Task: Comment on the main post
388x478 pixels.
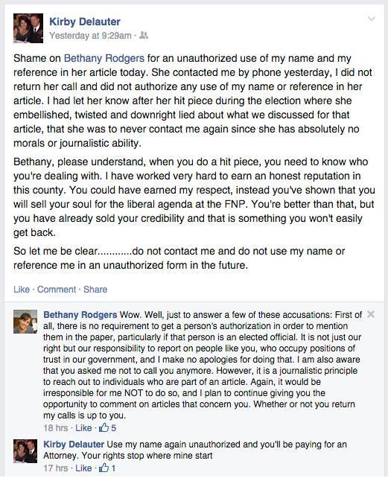Action: [57, 290]
